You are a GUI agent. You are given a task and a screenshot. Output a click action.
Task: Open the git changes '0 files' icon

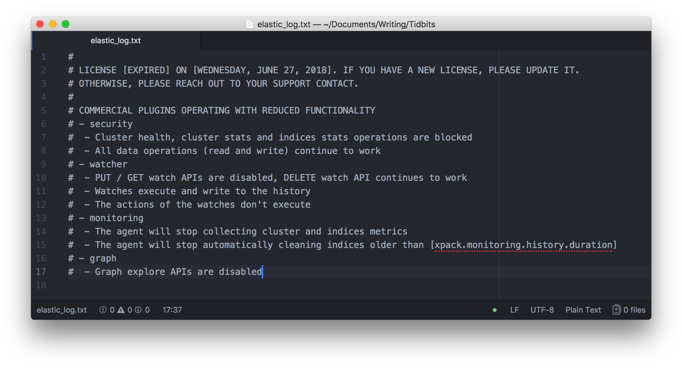tap(616, 310)
